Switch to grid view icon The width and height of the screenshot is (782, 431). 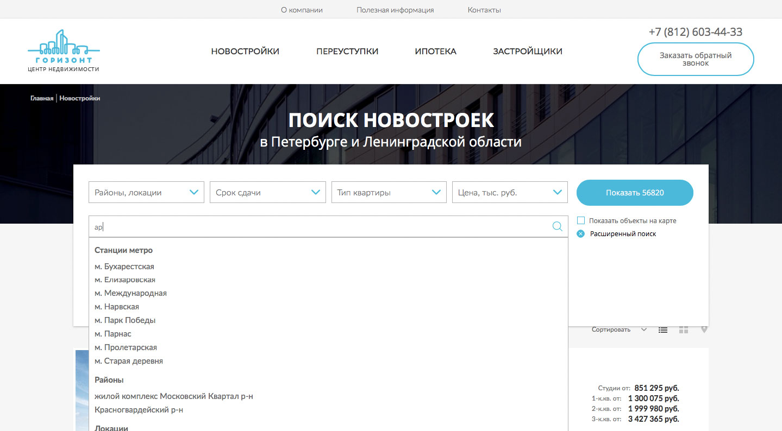coord(684,329)
